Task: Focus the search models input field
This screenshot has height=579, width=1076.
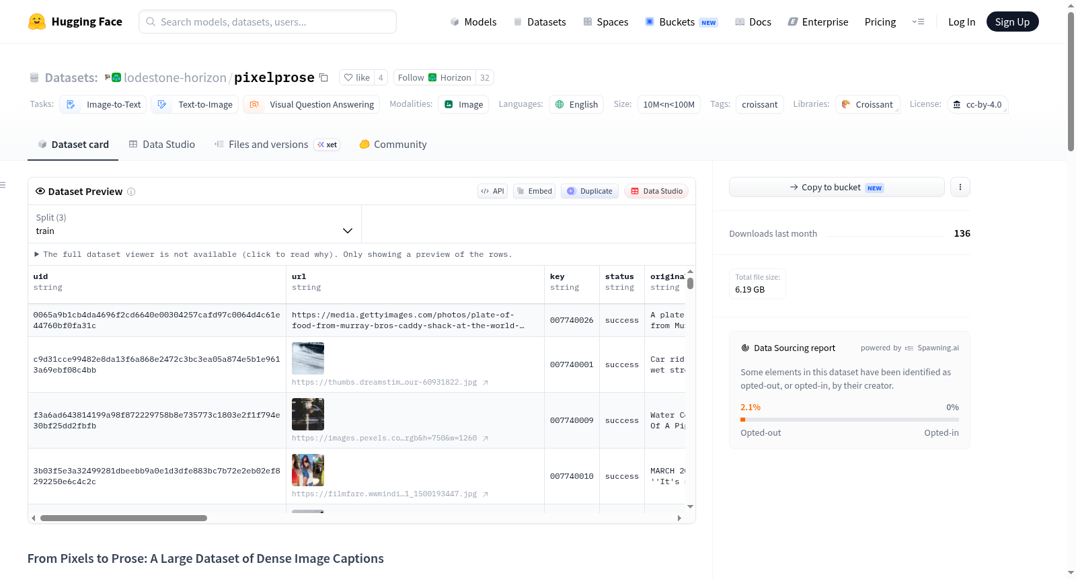Action: (x=268, y=22)
